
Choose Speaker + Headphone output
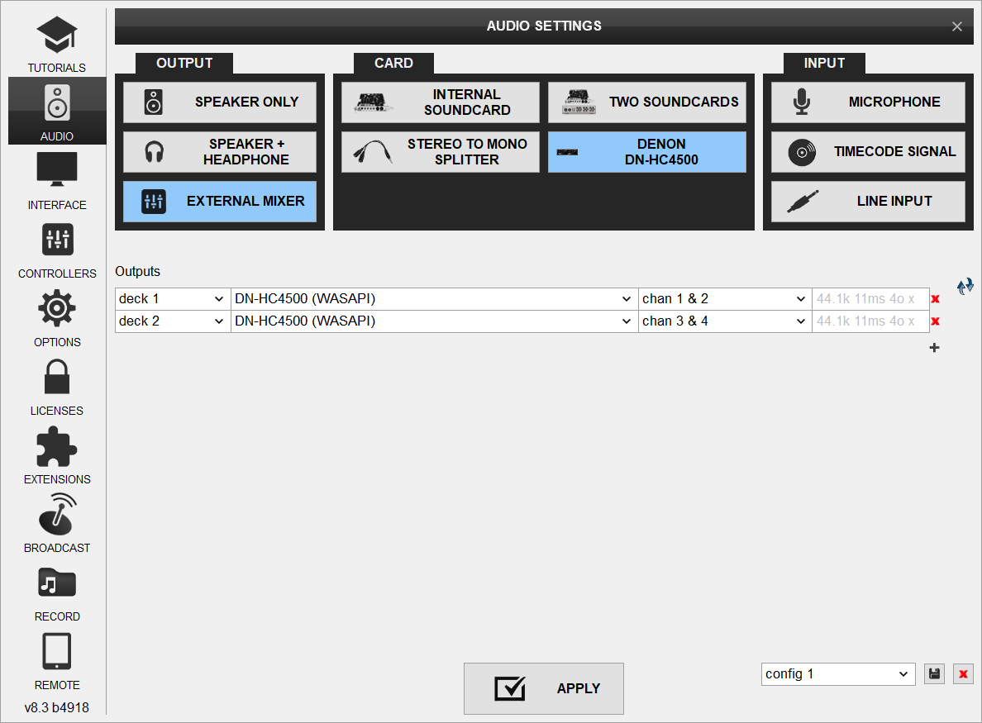220,151
